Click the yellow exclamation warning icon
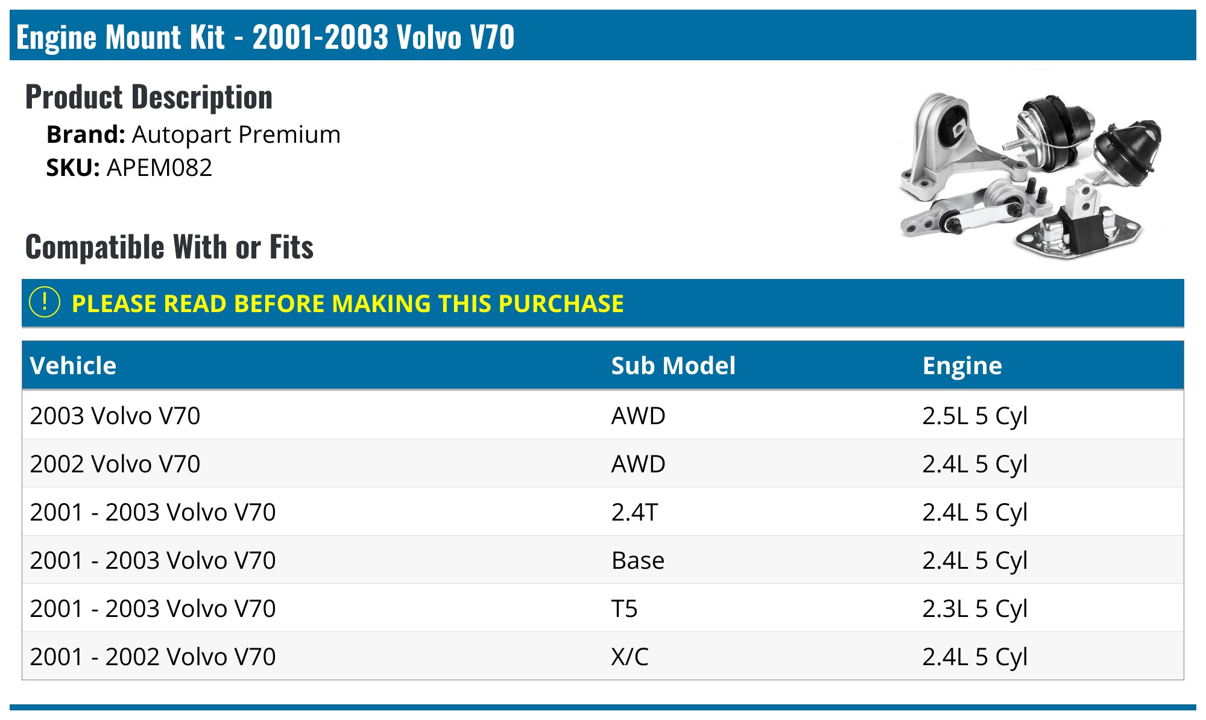 click(x=45, y=302)
